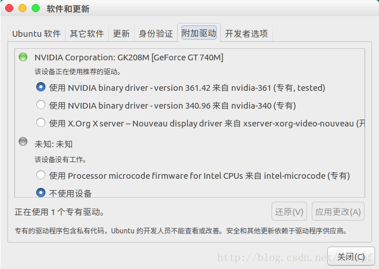Image resolution: width=379 pixels, height=269 pixels.
Task: Switch to the 其它软件 tab
Action: point(87,33)
